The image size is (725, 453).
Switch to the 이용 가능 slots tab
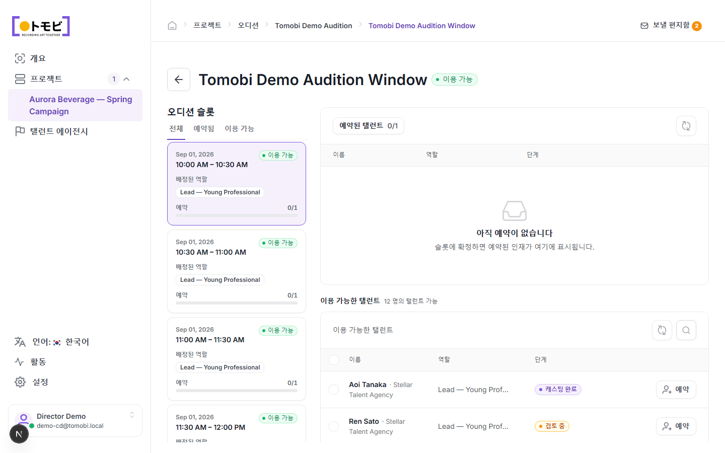[x=239, y=129]
